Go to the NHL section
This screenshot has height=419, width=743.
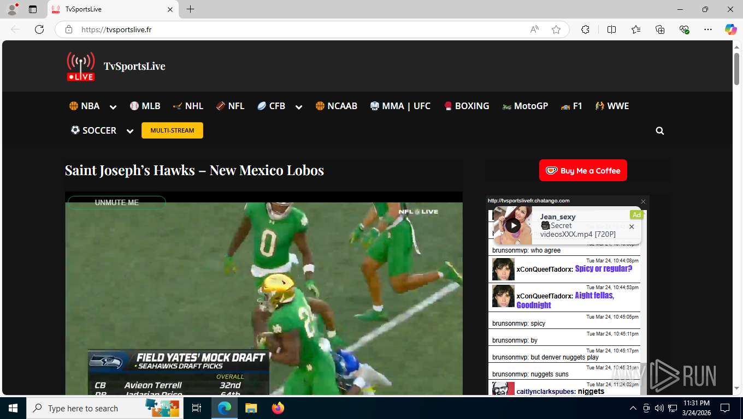click(x=188, y=106)
